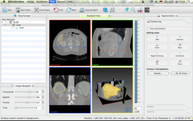
Task: Click the Sagittal slider handle
Action: (29, 97)
